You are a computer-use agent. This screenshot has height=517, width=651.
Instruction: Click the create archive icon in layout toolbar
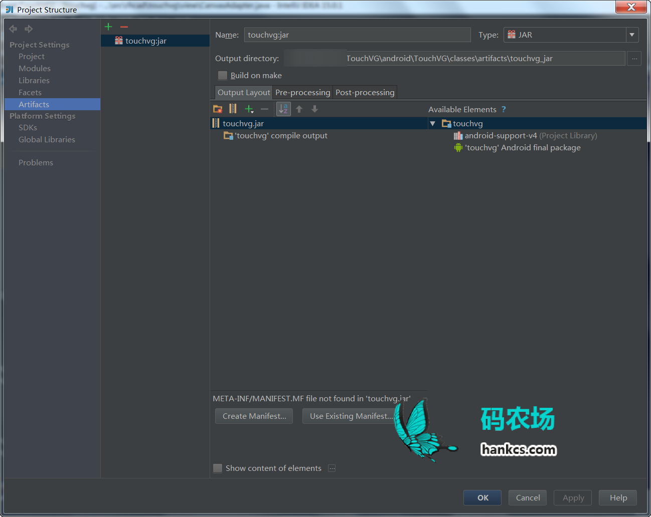233,109
